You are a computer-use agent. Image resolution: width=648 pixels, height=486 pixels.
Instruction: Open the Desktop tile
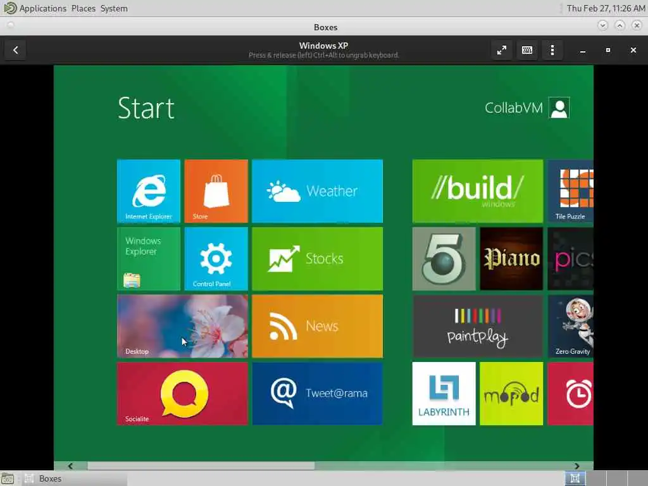click(x=182, y=326)
